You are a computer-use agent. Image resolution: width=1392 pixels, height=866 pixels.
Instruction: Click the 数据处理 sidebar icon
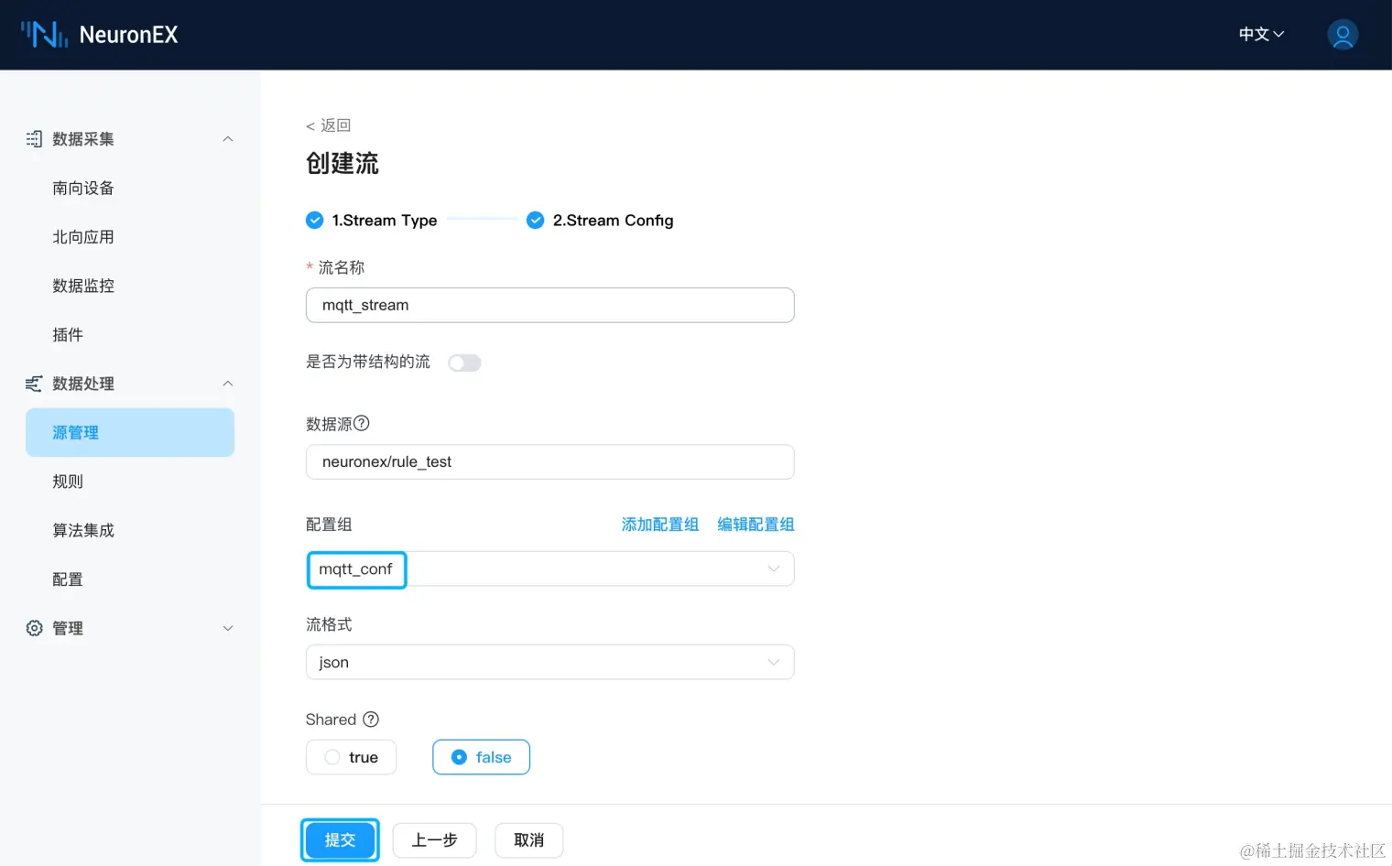[34, 384]
